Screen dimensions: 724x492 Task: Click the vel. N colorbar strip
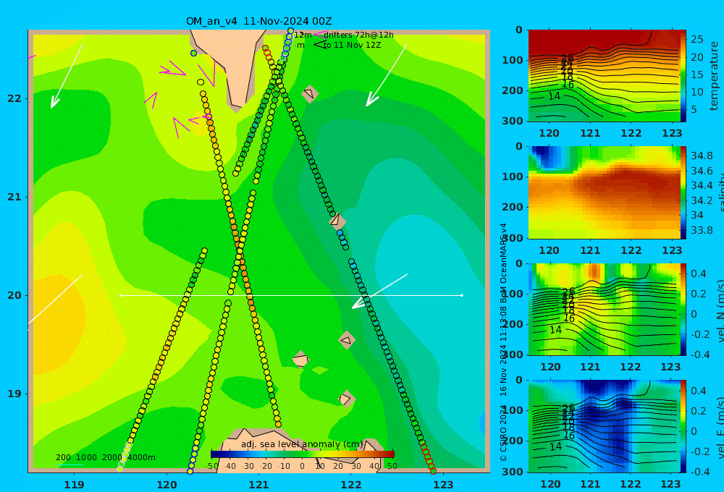tap(683, 309)
